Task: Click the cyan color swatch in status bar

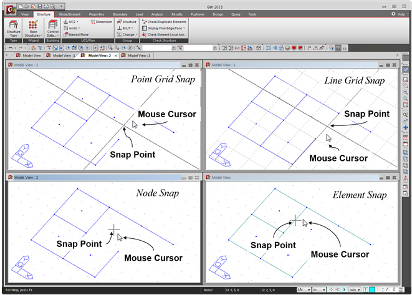Action: click(x=373, y=290)
